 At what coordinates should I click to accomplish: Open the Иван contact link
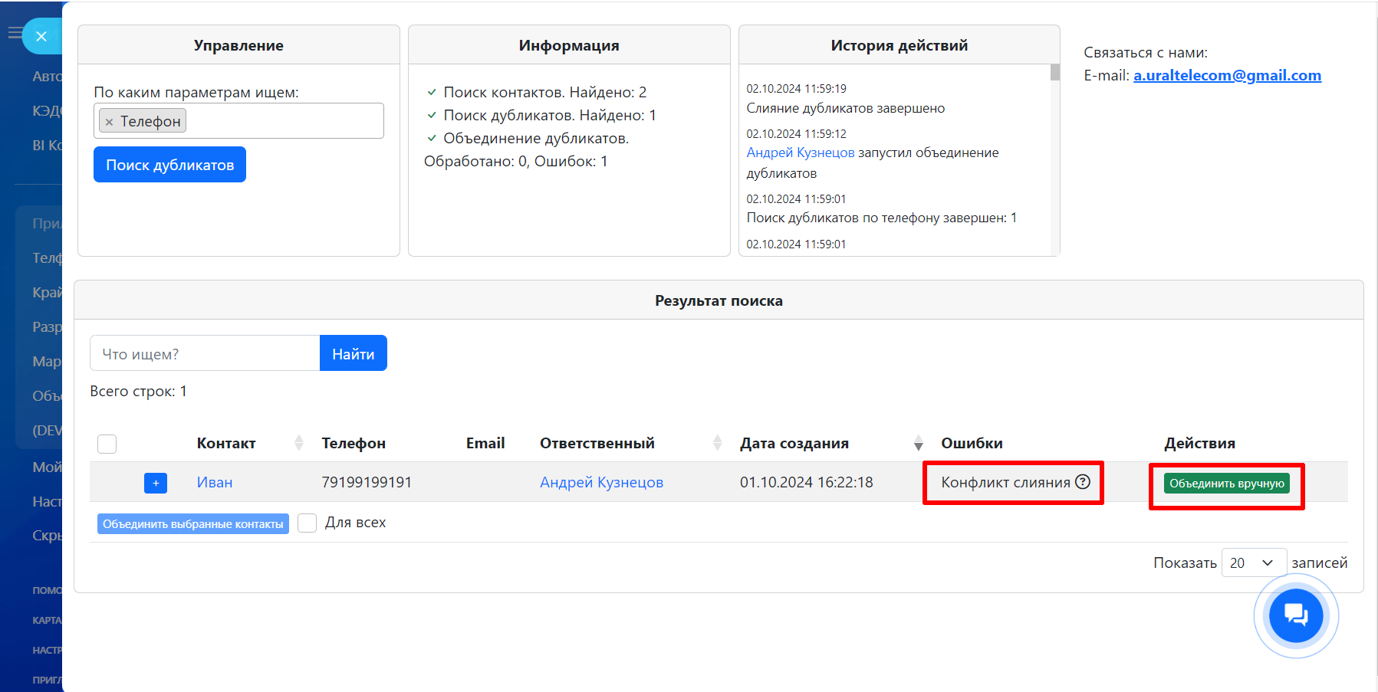pyautogui.click(x=215, y=482)
